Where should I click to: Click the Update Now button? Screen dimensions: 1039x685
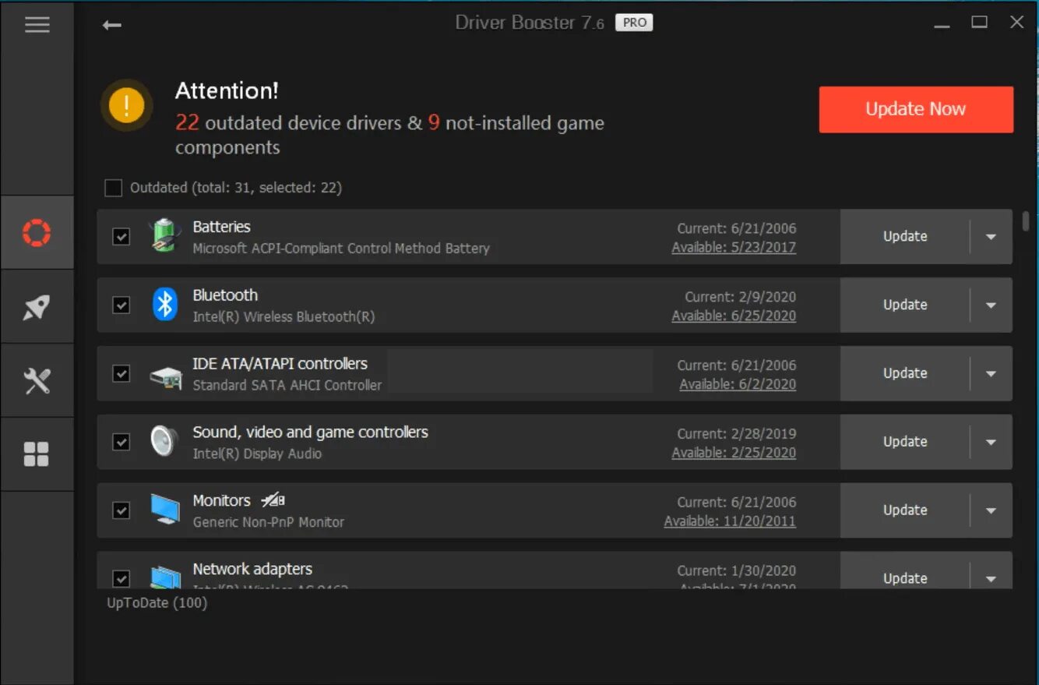click(x=916, y=109)
